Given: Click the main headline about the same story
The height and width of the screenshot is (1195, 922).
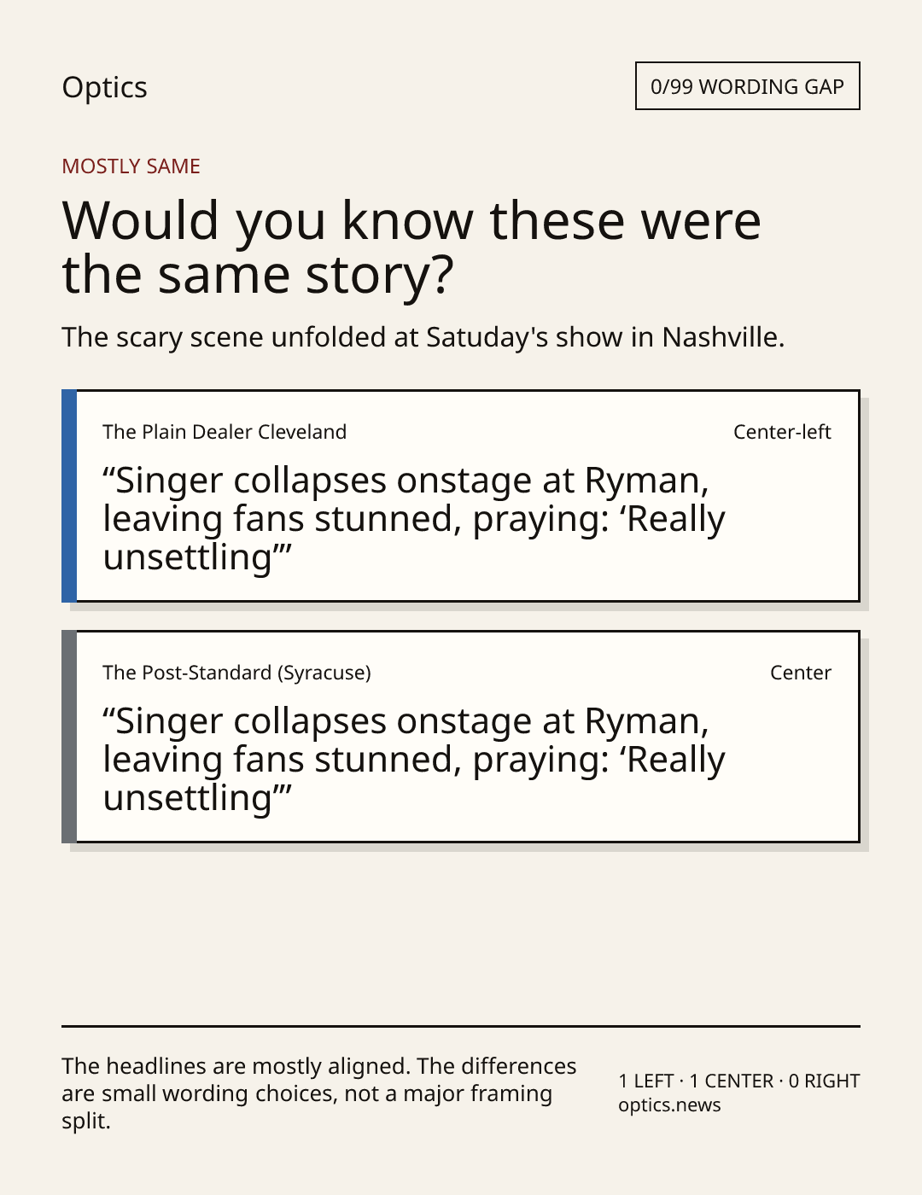Looking at the screenshot, I should click(x=411, y=247).
